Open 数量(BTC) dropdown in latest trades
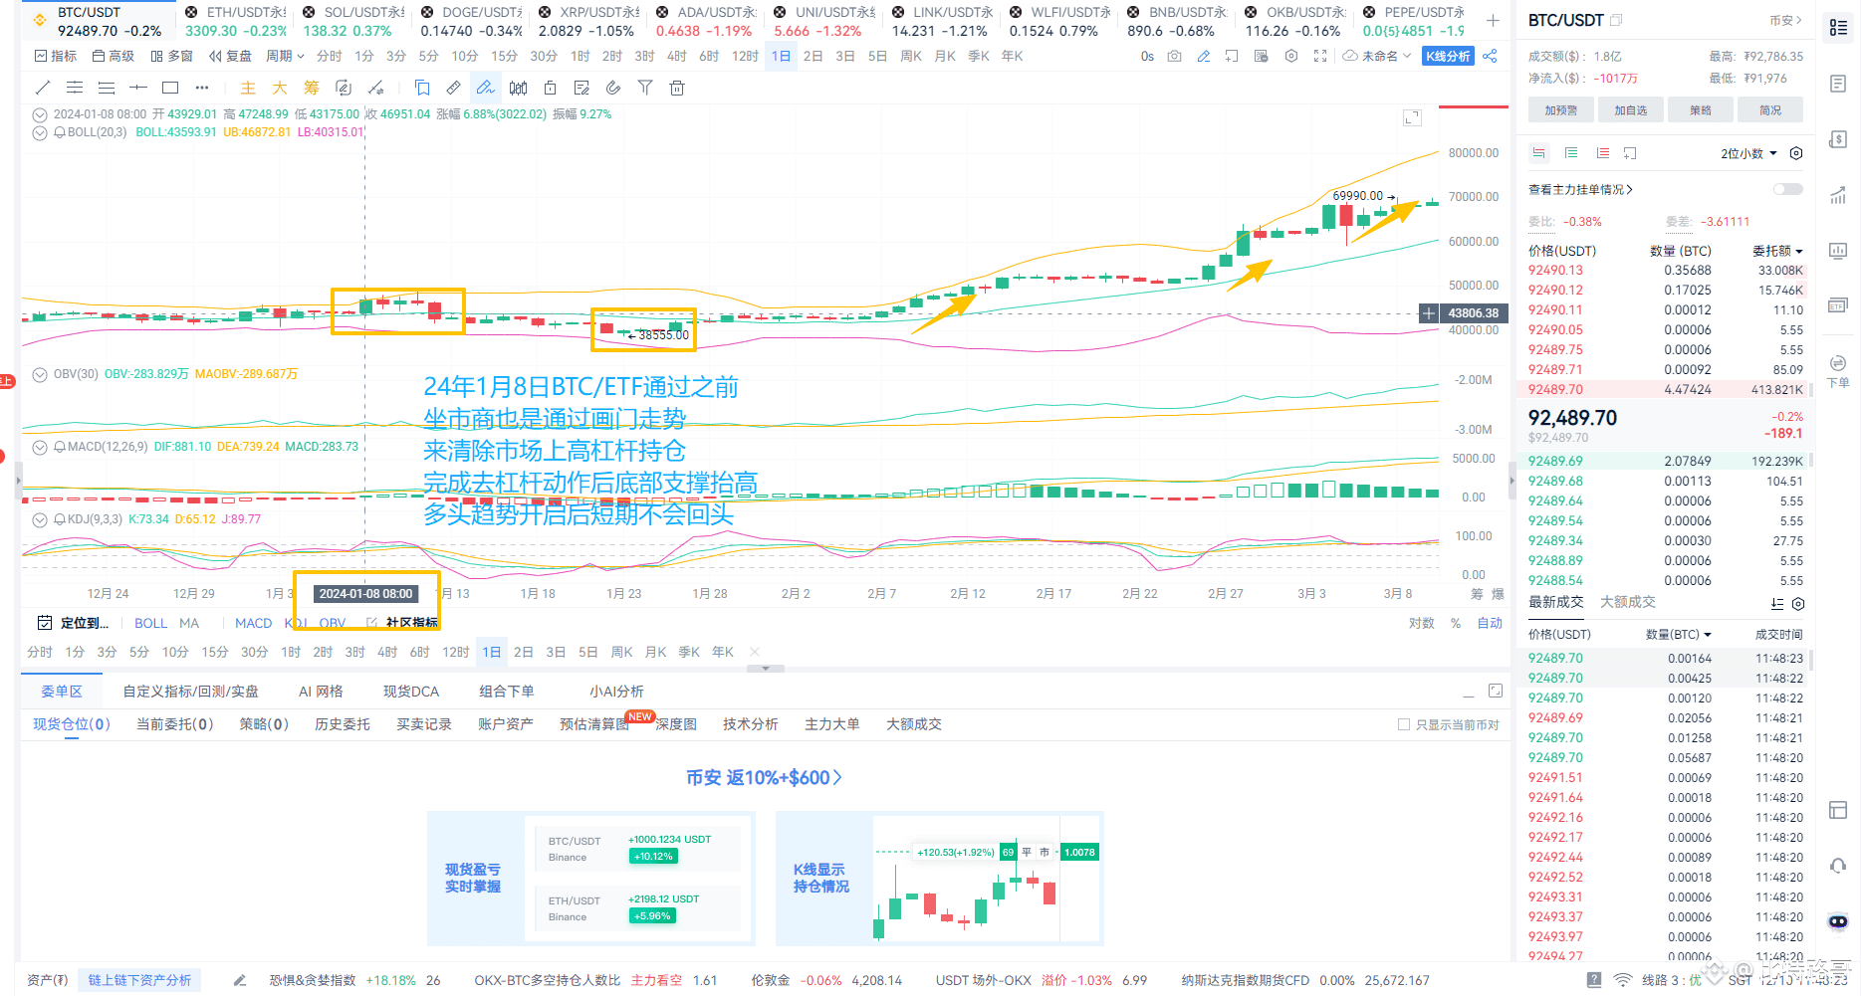Screen dimensions: 1861x996 pyautogui.click(x=1679, y=634)
